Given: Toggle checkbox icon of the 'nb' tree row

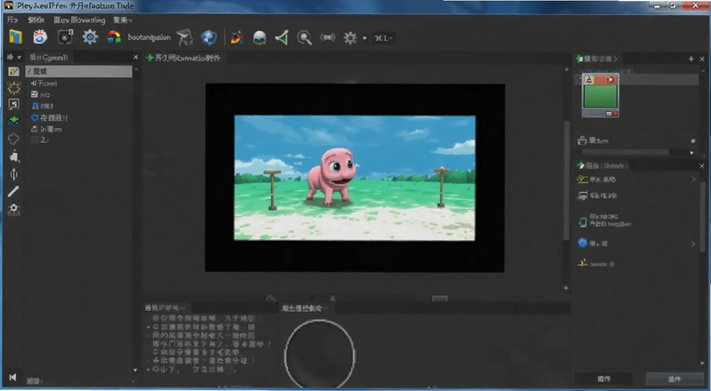Looking at the screenshot, I should 34,94.
